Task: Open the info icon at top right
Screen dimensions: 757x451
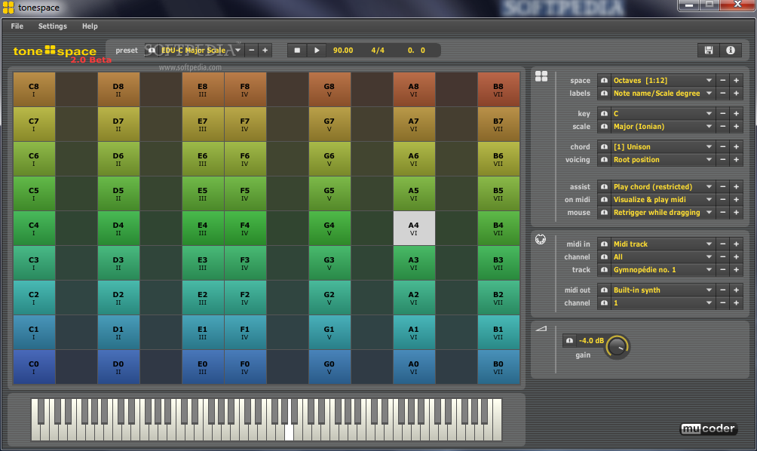Action: pos(731,51)
